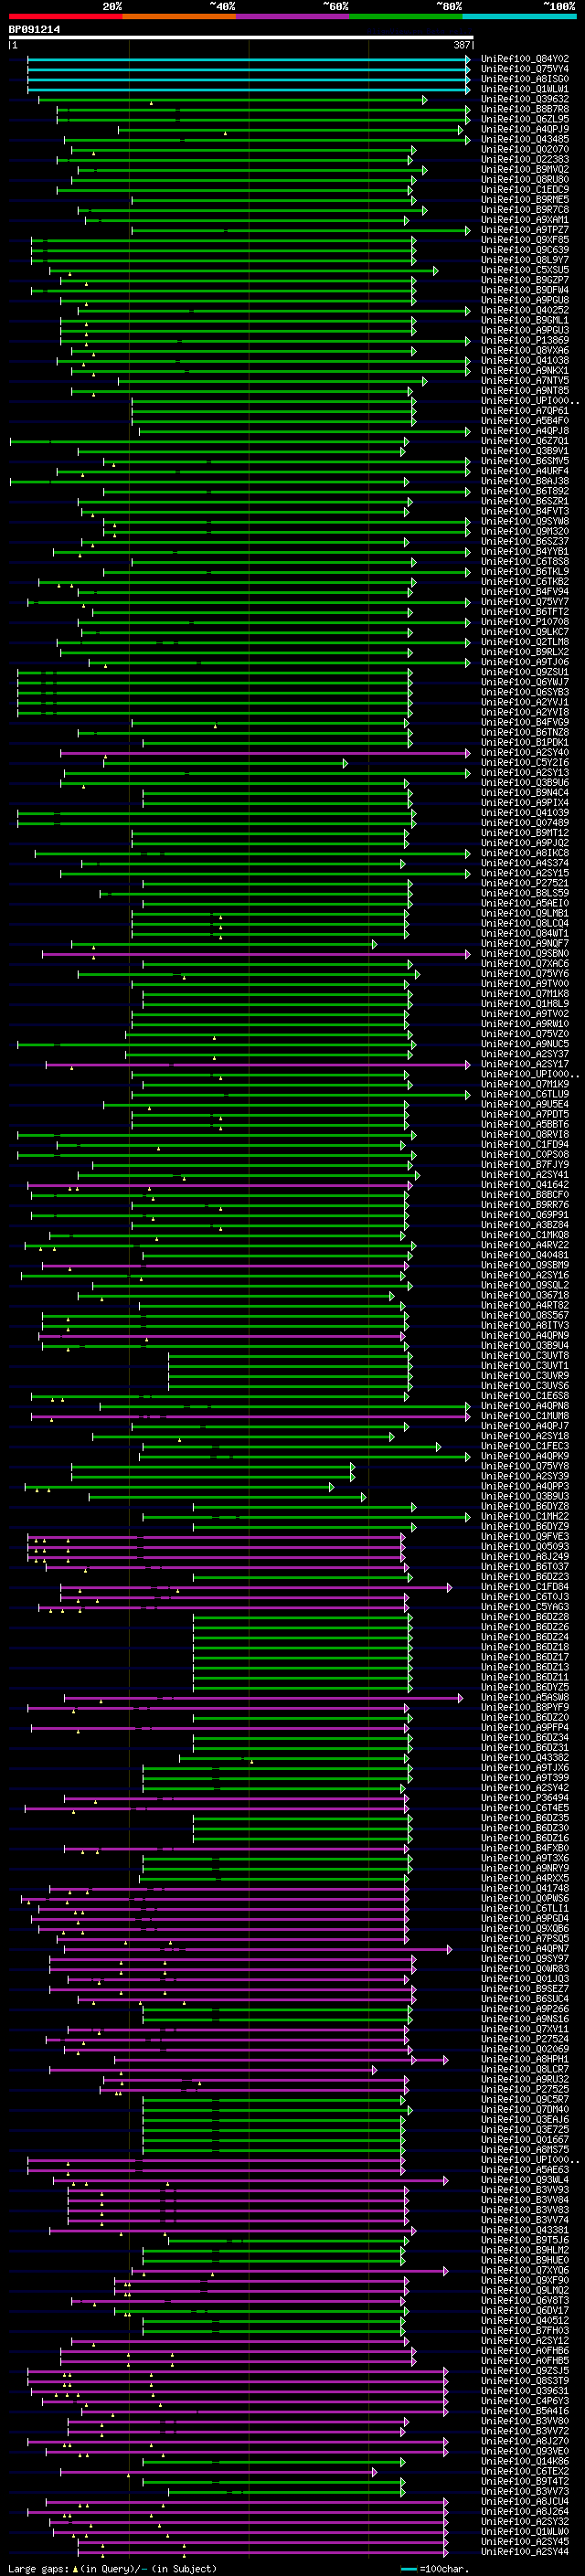Select the UniRef100_A7NTV5 label
The width and height of the screenshot is (585, 2576).
point(525,381)
